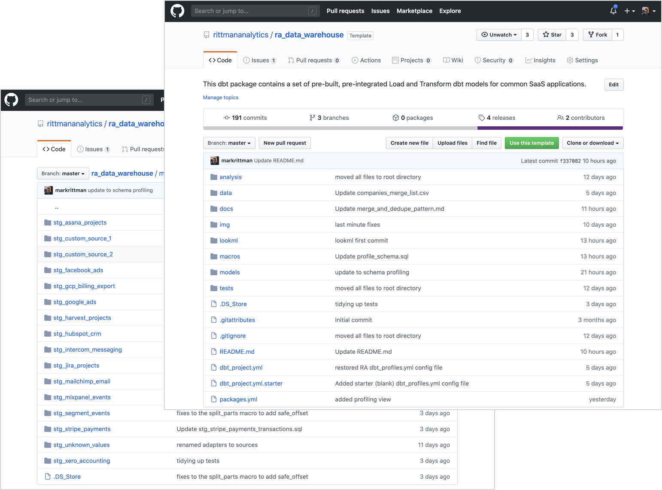The width and height of the screenshot is (662, 490).
Task: Click the Projects board icon
Action: [x=395, y=60]
